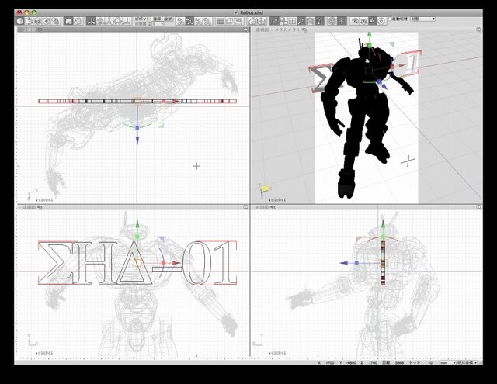497x384 pixels.
Task: Toggle the eye icon in perspective view header
Action: pos(304,29)
